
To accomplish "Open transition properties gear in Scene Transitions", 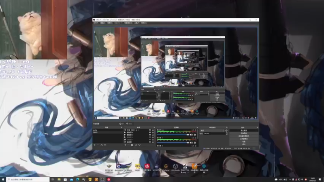I will pyautogui.click(x=226, y=131).
